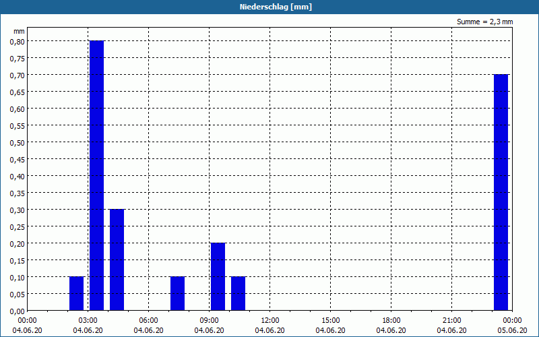
Task: Click the '09:00' time axis label
Action: click(x=209, y=321)
